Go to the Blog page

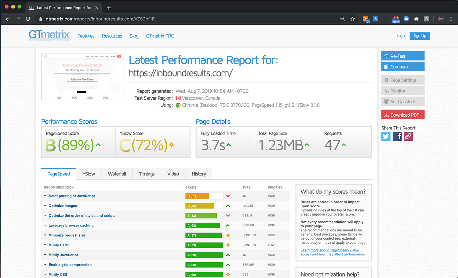(x=134, y=36)
